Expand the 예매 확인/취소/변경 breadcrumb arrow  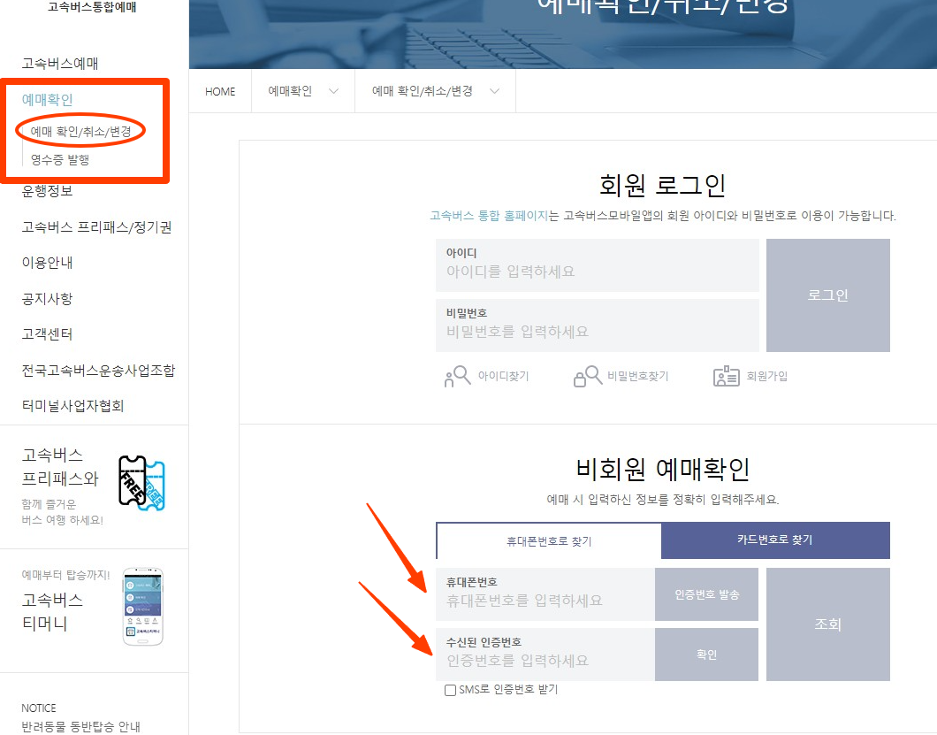(494, 91)
